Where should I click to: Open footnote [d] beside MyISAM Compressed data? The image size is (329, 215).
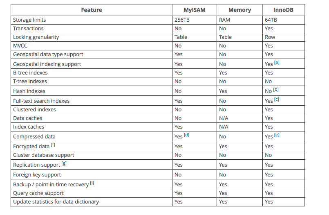click(186, 135)
